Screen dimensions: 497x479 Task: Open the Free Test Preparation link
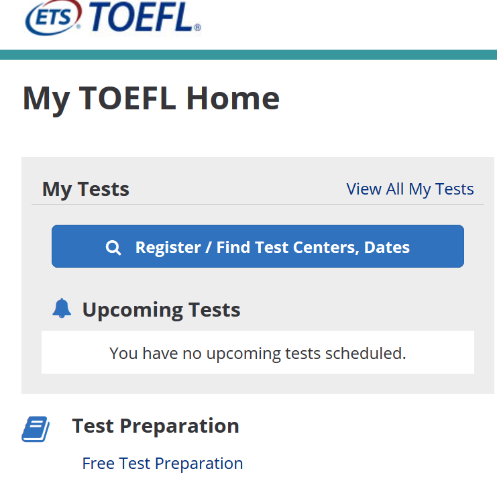click(x=162, y=464)
